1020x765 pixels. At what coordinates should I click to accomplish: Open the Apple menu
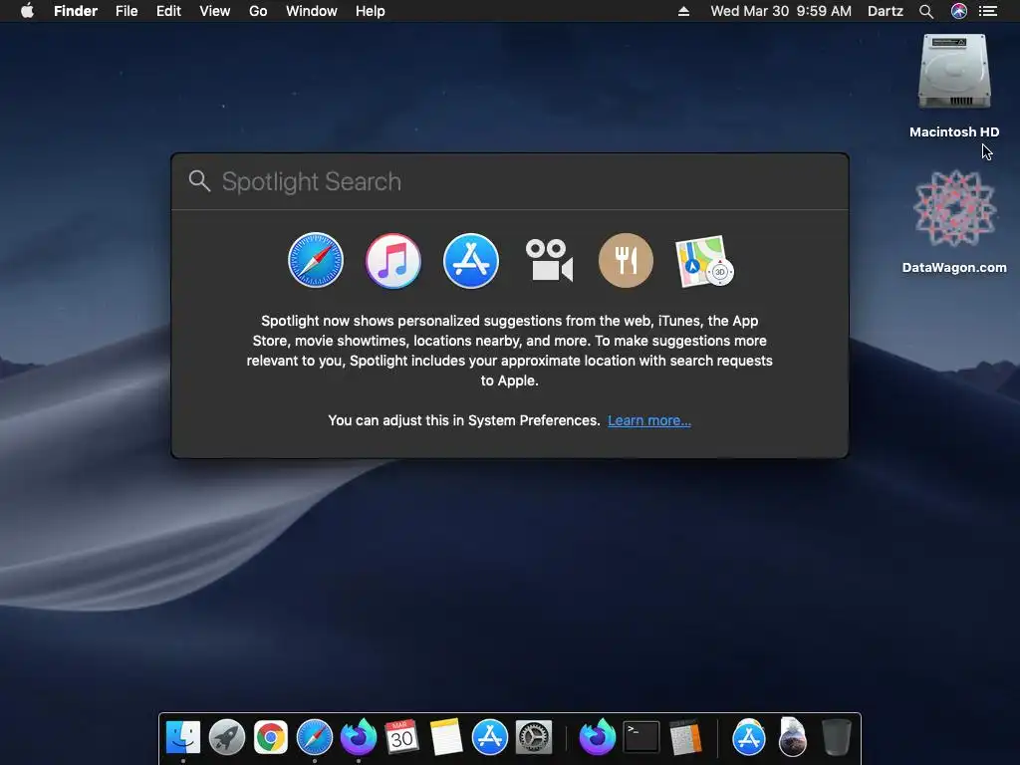point(27,11)
